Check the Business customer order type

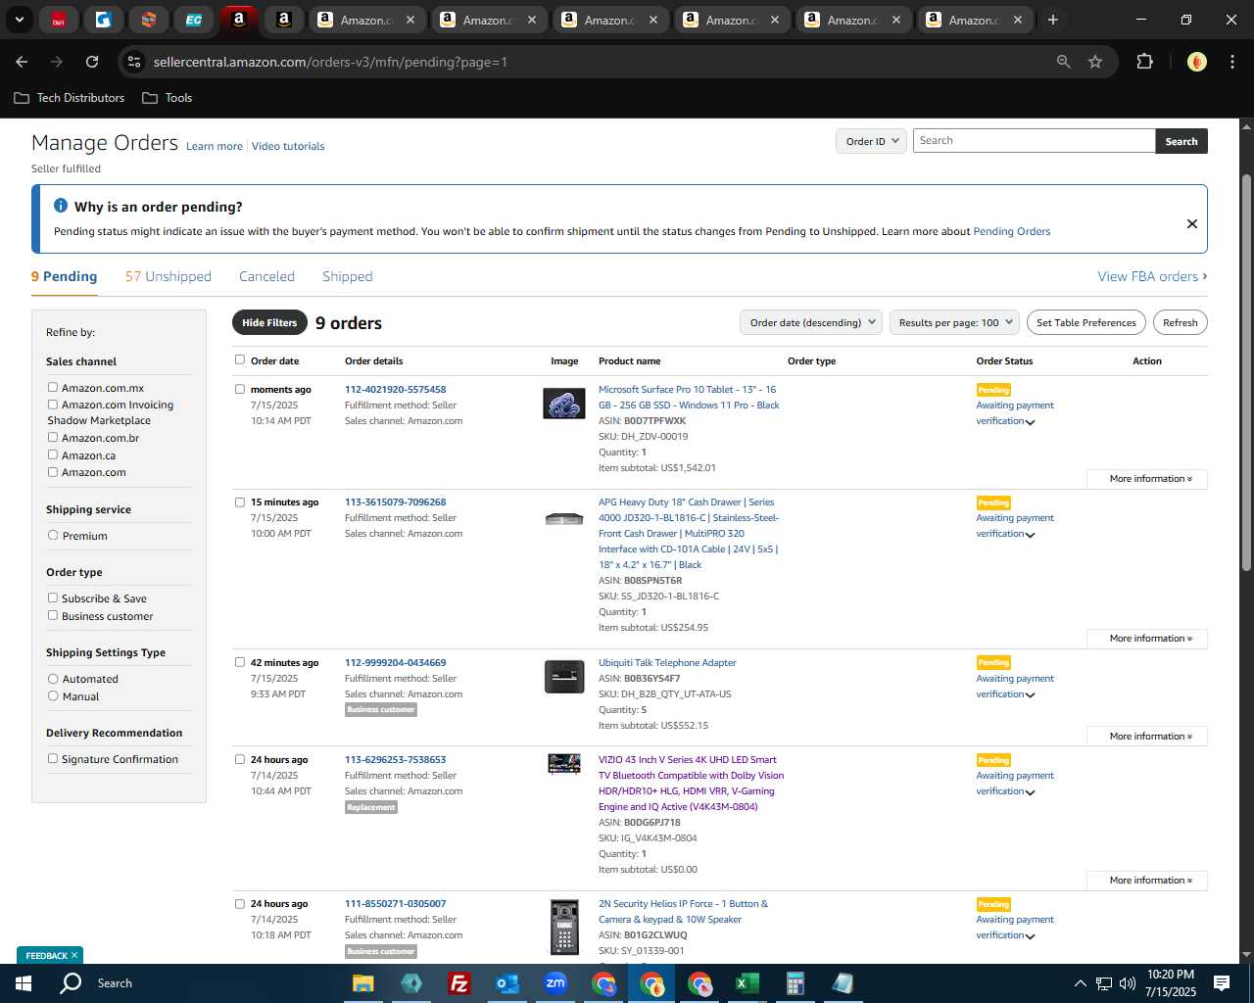pyautogui.click(x=53, y=615)
